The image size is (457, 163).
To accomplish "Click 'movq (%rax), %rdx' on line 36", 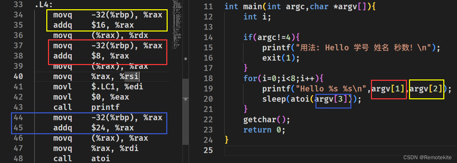I will point(100,36).
